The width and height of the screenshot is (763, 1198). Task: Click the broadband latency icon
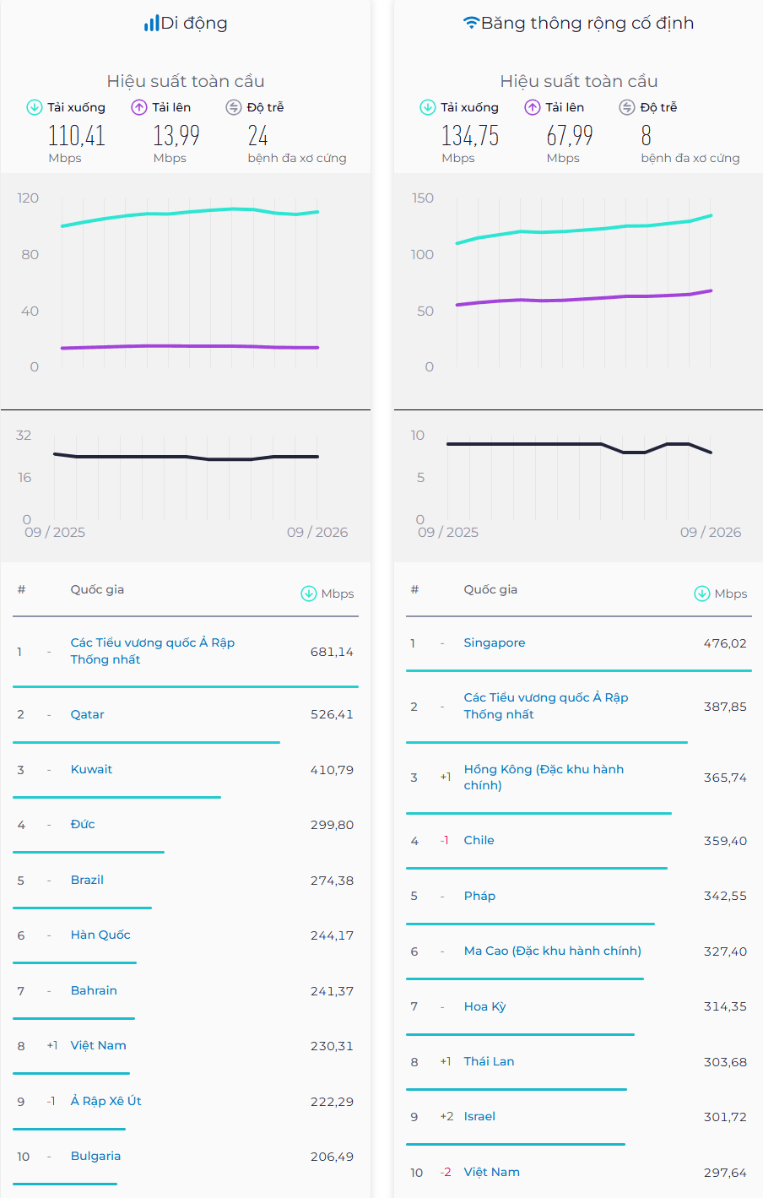coord(627,107)
